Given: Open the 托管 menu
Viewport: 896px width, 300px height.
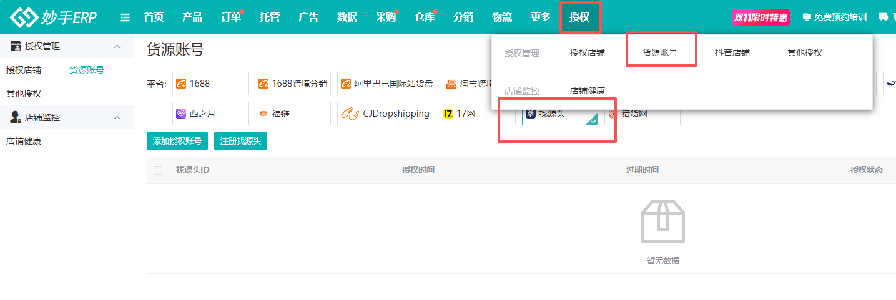Looking at the screenshot, I should tap(270, 17).
